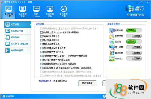The width and height of the screenshot is (151, 99).
Task: Enable 禁止显示快捷方式的提示信息 checkbox
Action: 42,60
